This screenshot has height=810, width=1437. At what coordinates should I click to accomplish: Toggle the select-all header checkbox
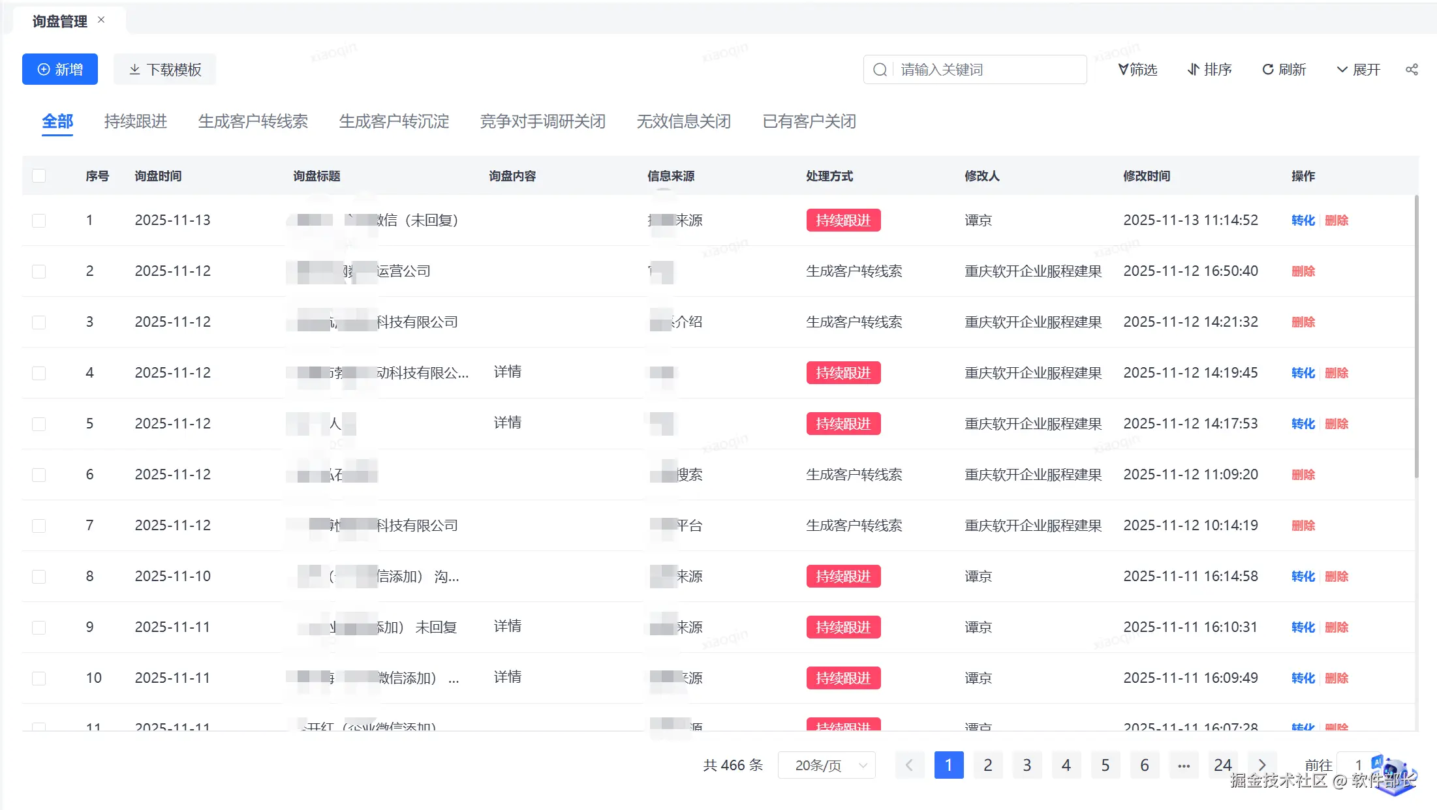[39, 176]
